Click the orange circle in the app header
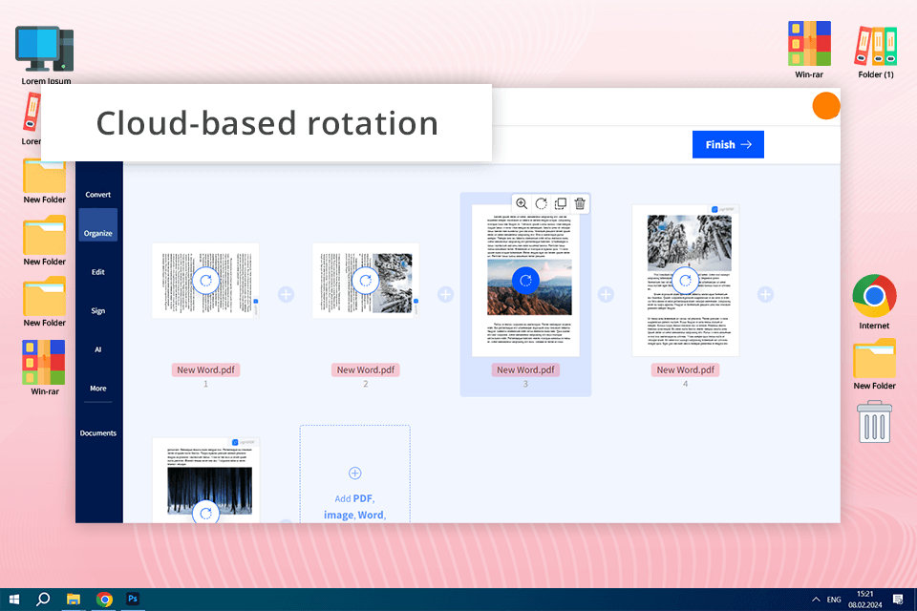 coord(826,106)
